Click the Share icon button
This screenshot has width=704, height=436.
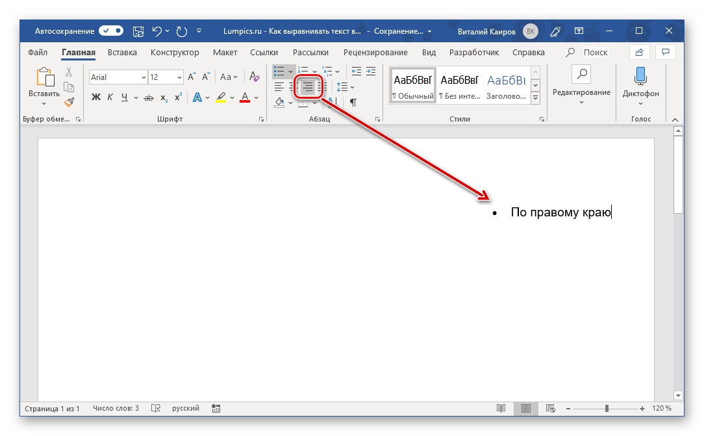tap(640, 52)
